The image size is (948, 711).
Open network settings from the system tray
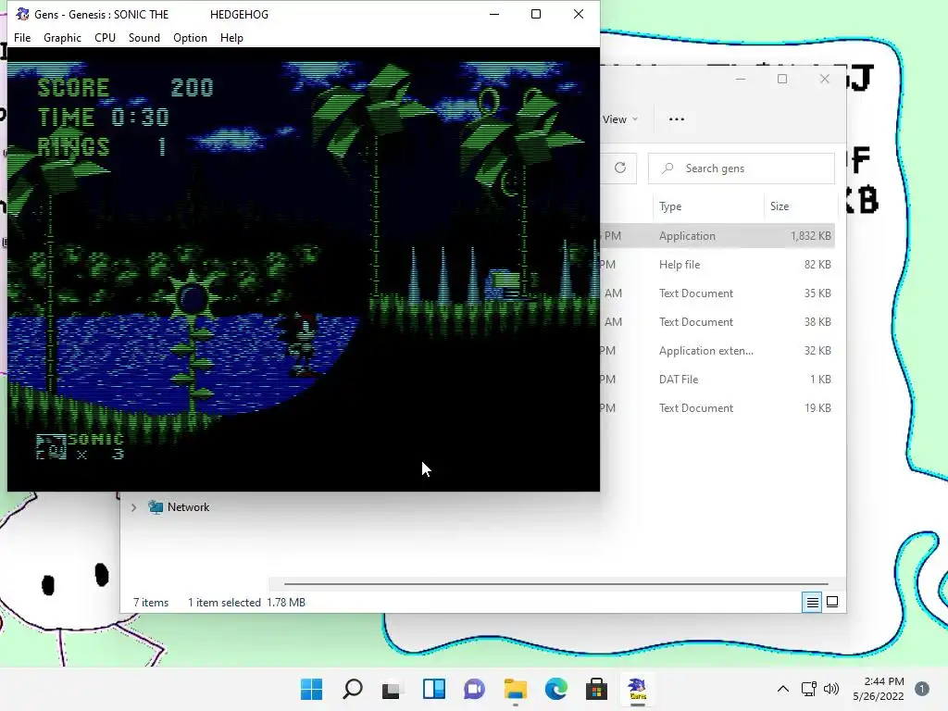[809, 689]
